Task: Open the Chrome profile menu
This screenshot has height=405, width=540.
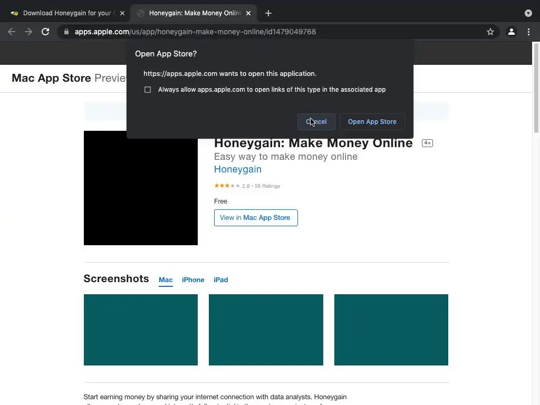Action: coord(512,32)
